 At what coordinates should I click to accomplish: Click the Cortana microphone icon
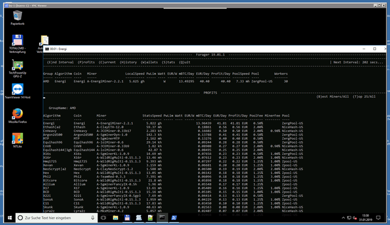[x=93, y=218]
